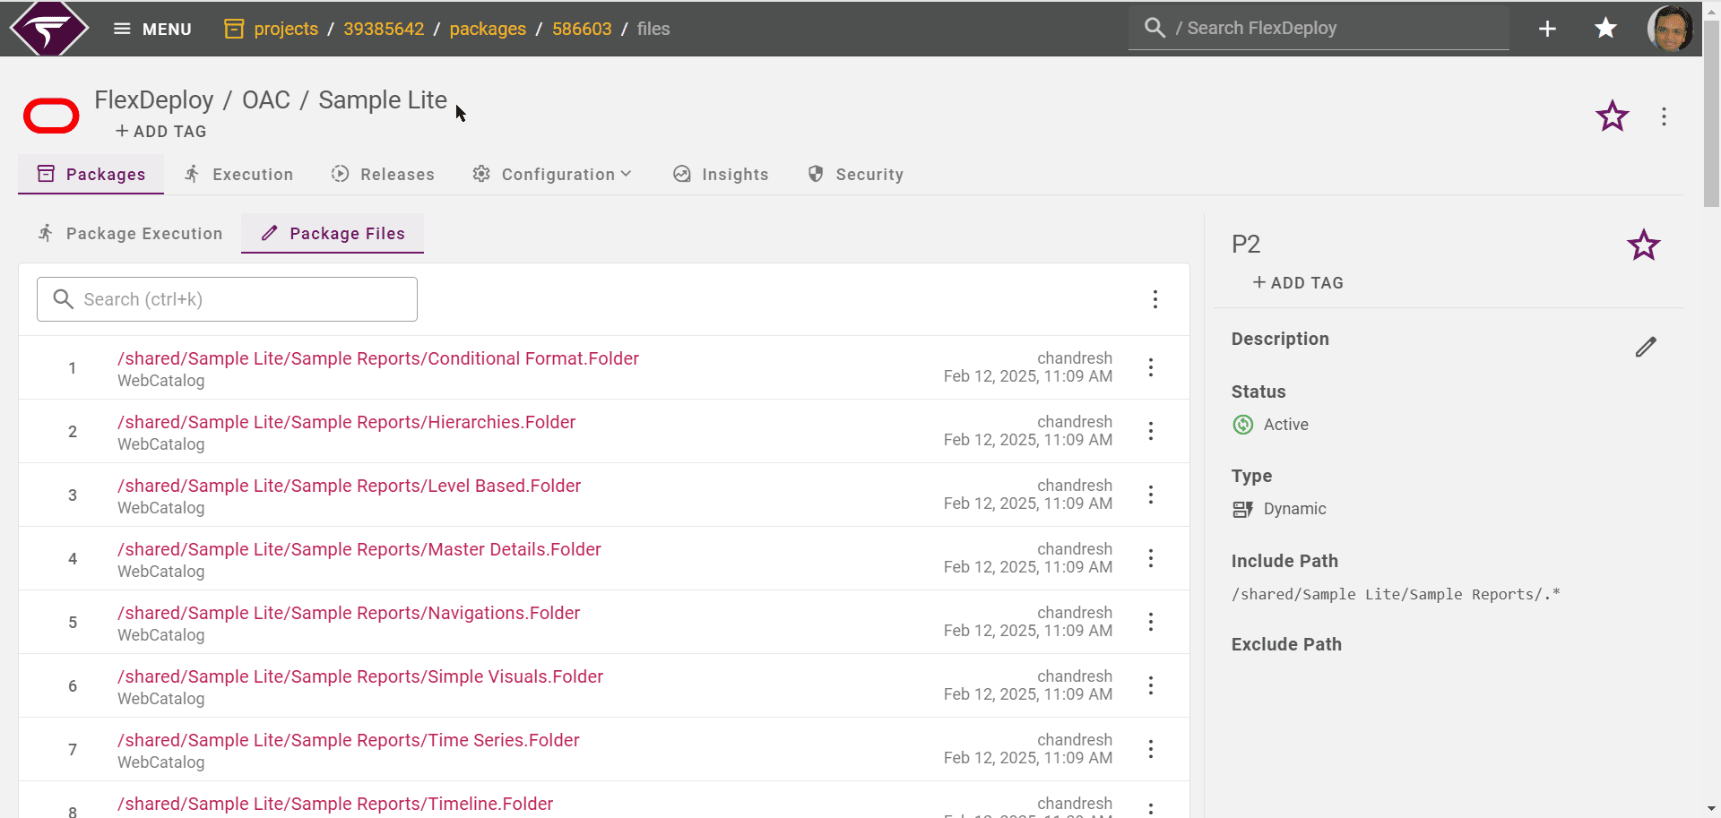Expand the Configuration dropdown tab
The width and height of the screenshot is (1721, 818).
tap(552, 174)
